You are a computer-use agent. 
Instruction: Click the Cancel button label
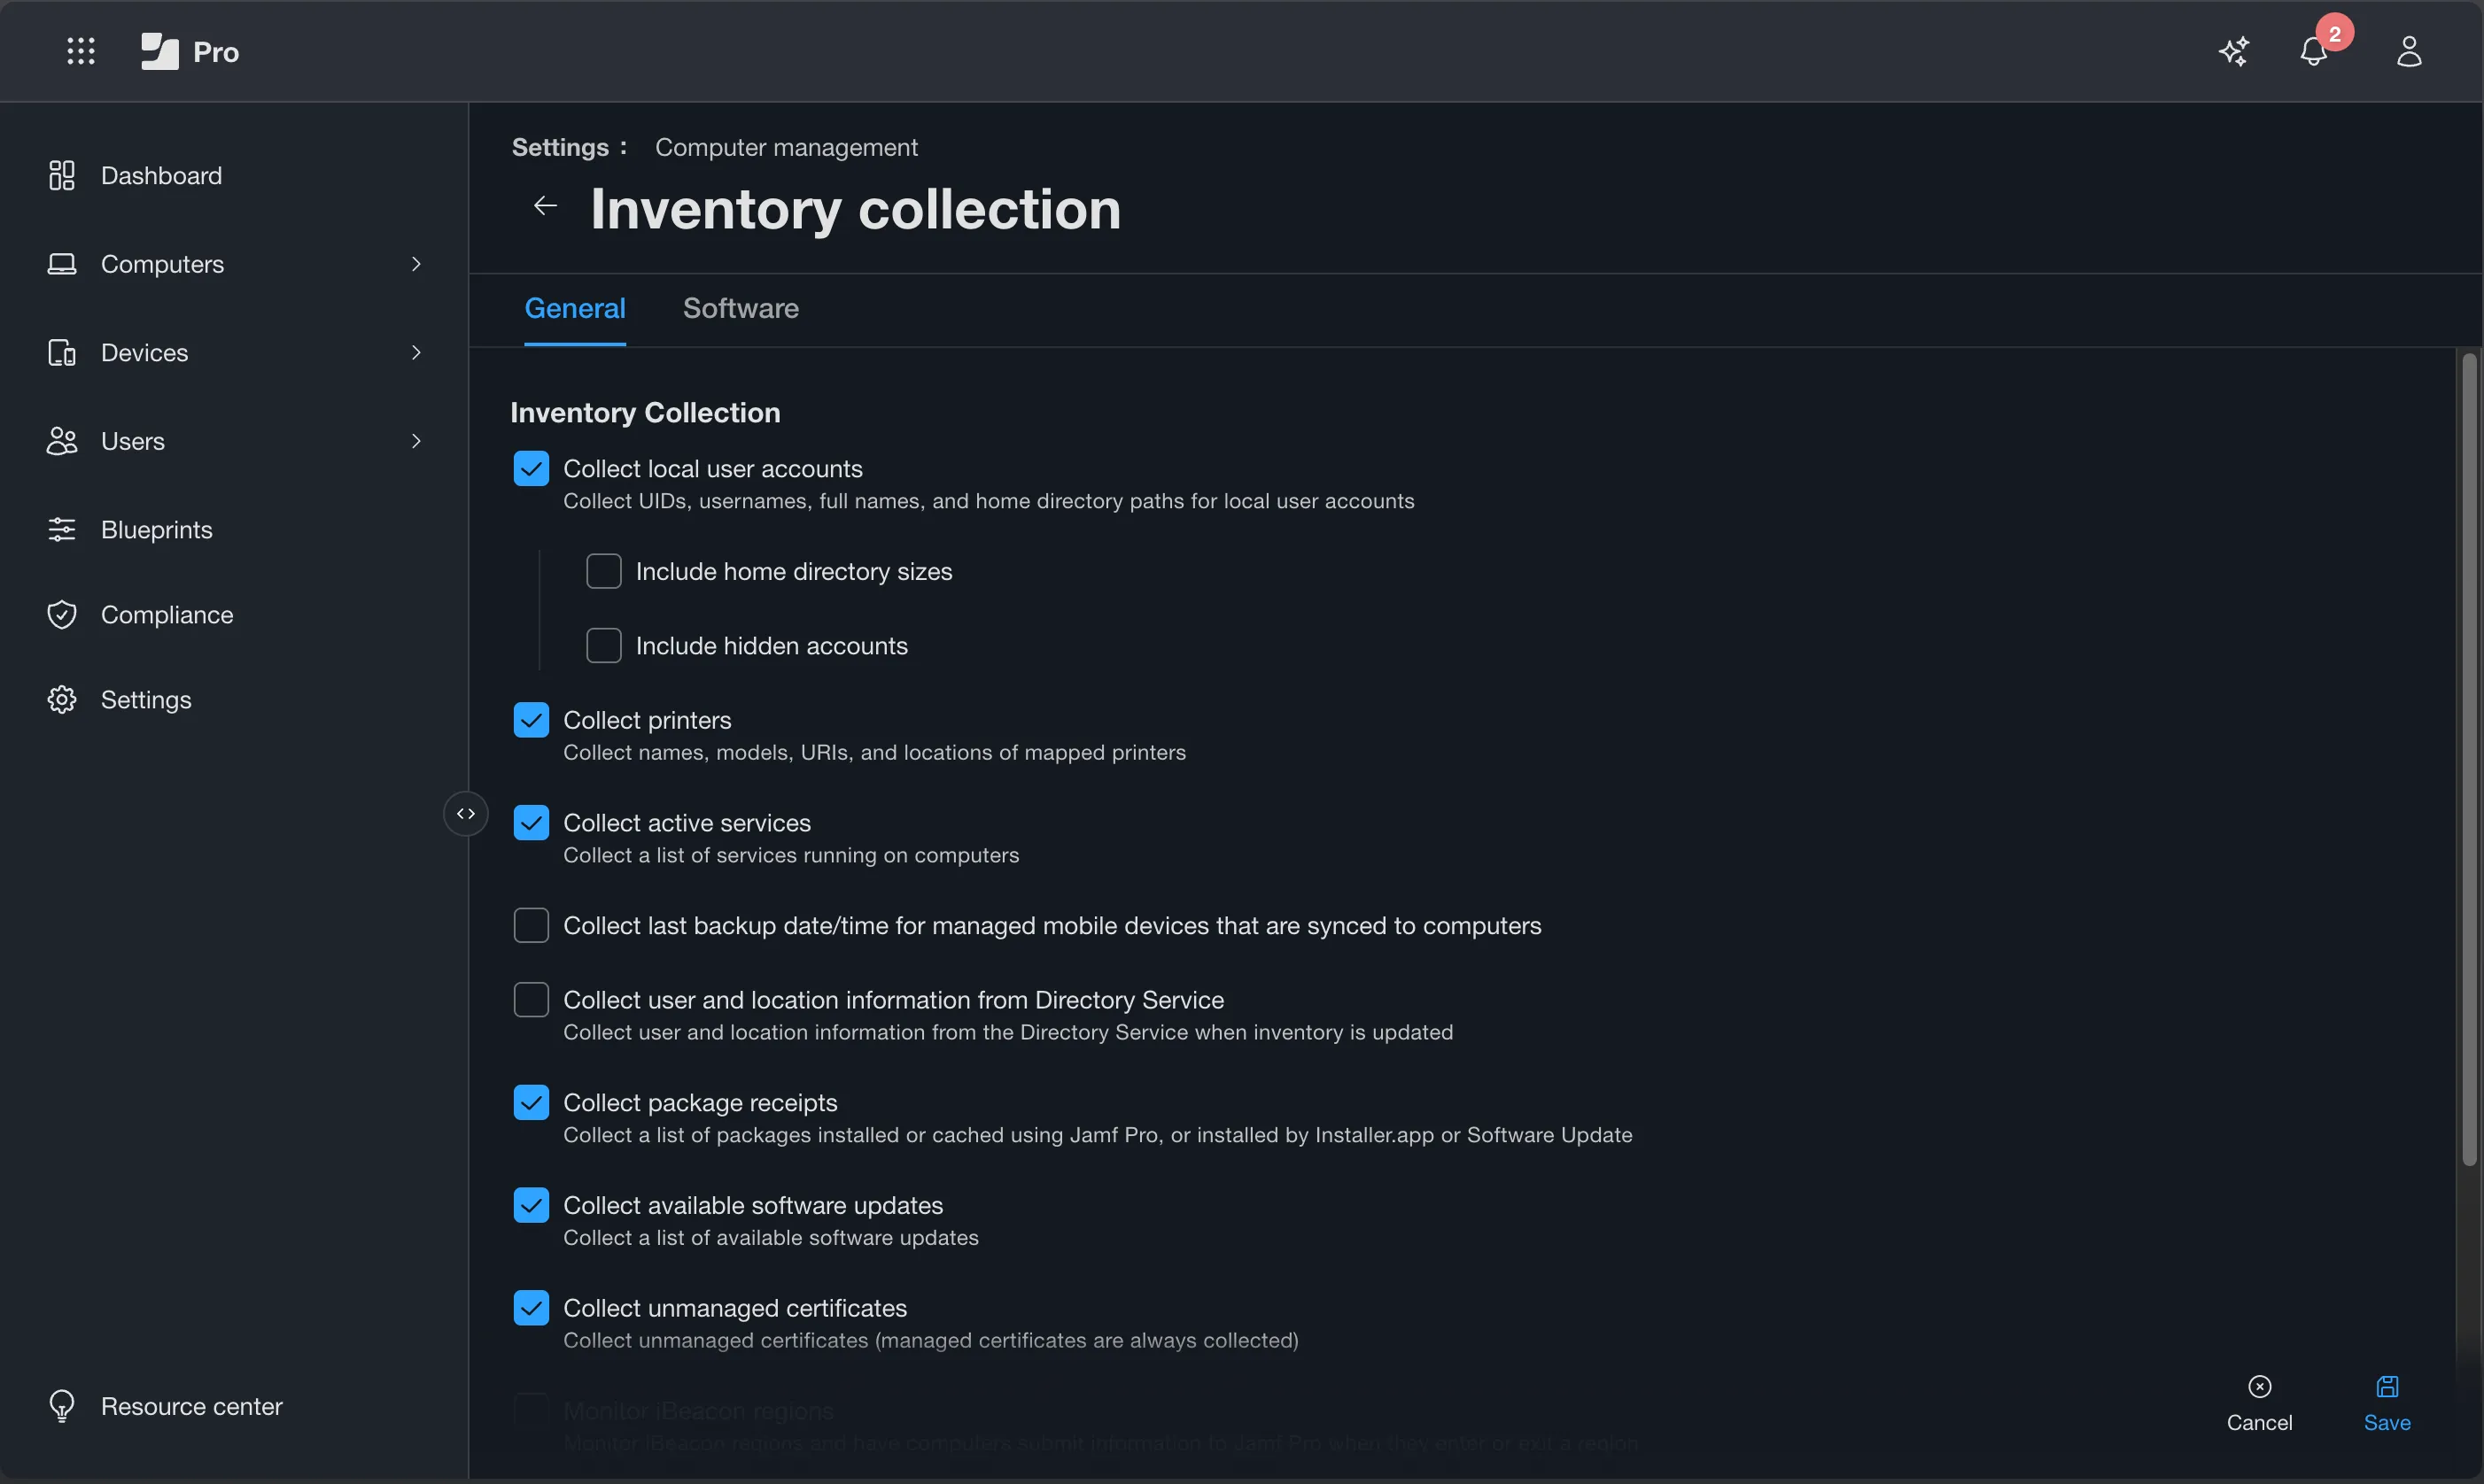[x=2259, y=1423]
